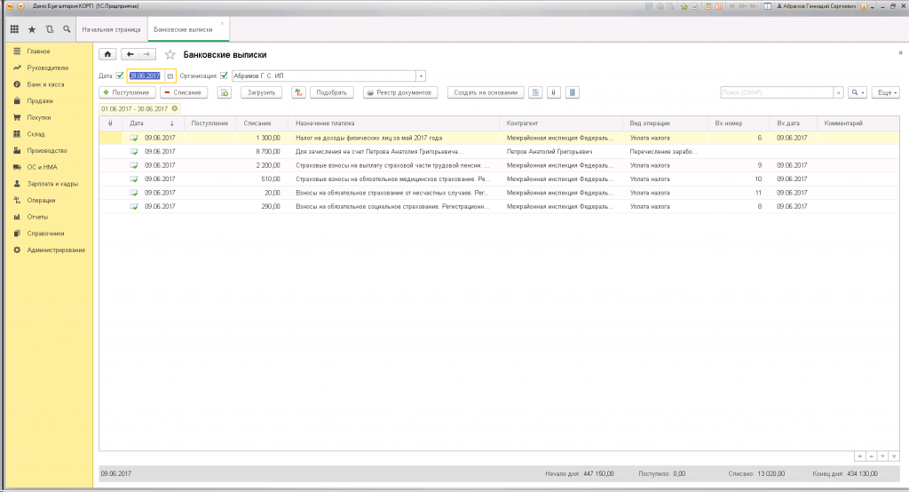909x492 pixels.
Task: Click the Подобрать button
Action: pyautogui.click(x=332, y=92)
